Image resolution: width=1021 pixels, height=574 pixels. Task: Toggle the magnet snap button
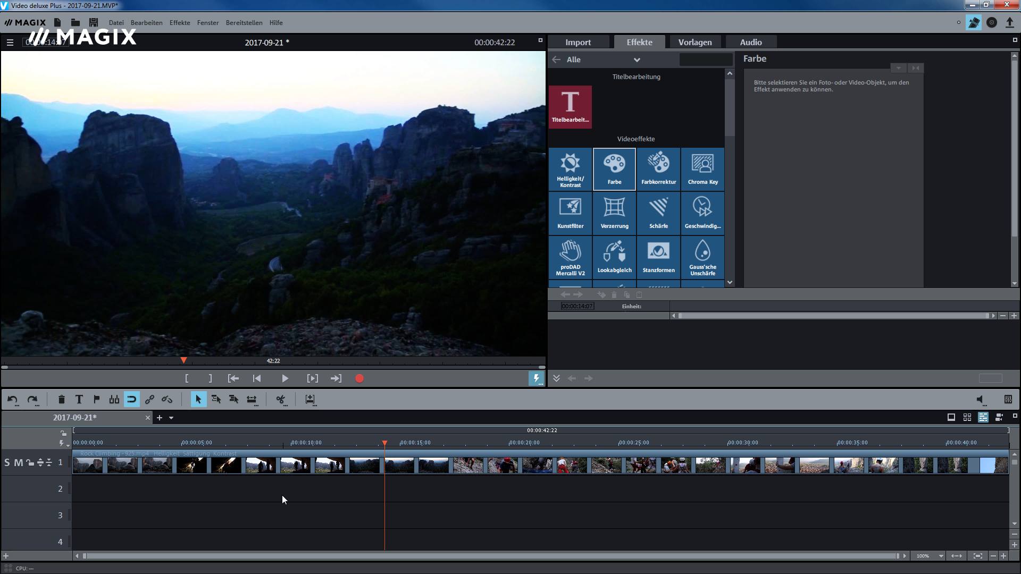(131, 399)
